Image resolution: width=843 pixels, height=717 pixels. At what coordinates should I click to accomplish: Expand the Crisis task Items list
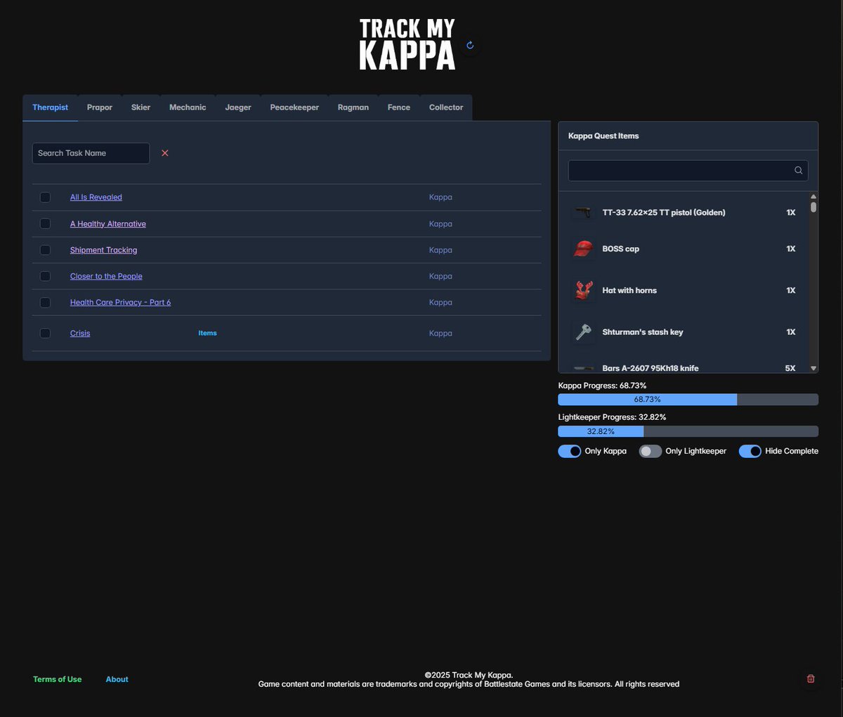207,334
